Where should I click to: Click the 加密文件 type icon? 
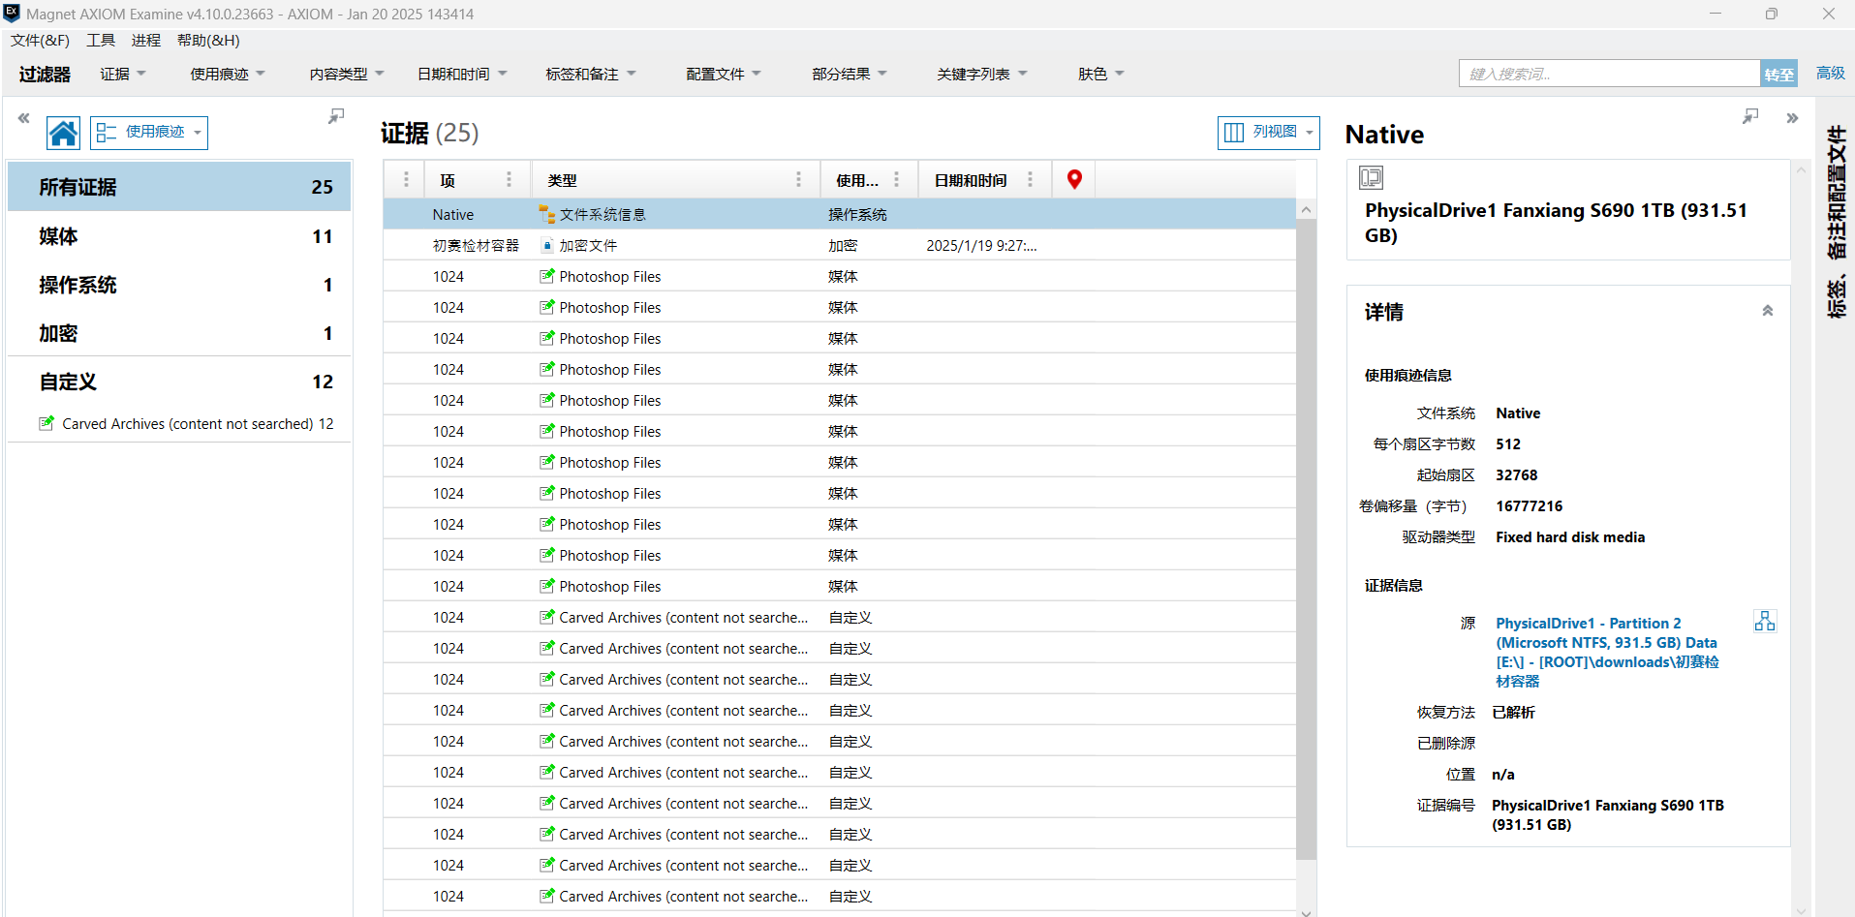547,245
